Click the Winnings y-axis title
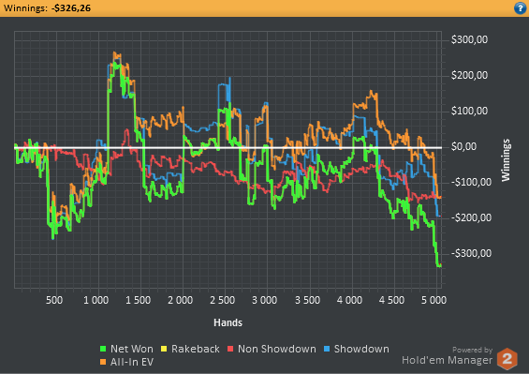 pos(506,160)
